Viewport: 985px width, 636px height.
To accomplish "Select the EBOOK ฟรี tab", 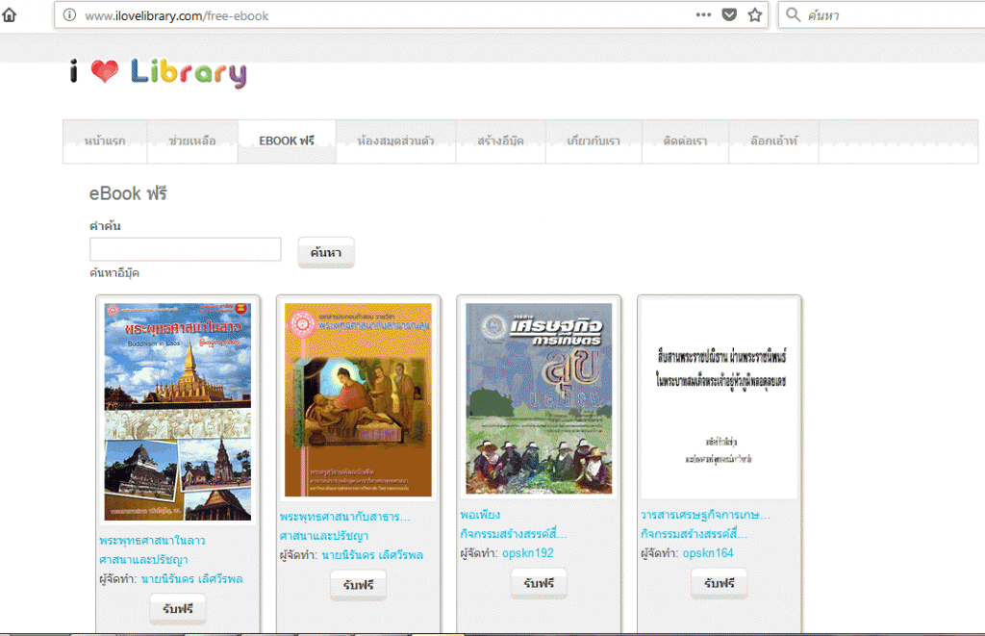I will coord(287,140).
